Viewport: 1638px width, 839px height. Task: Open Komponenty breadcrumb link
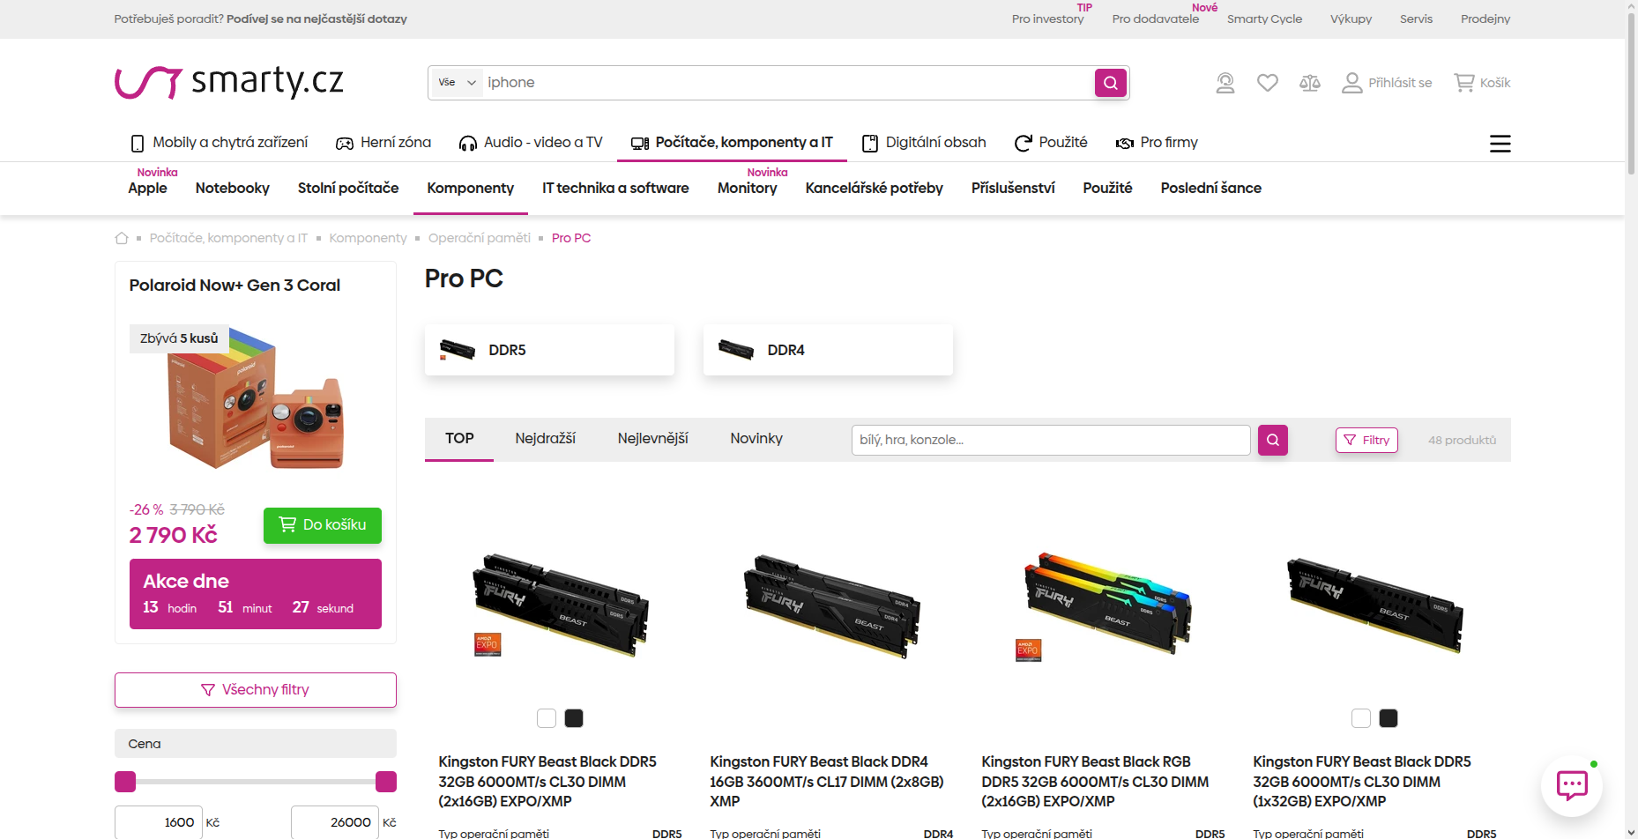(x=368, y=238)
